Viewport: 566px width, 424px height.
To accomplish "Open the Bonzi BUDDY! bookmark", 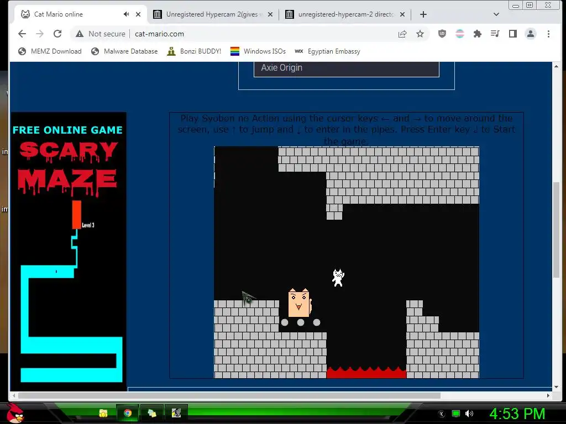I will point(194,51).
